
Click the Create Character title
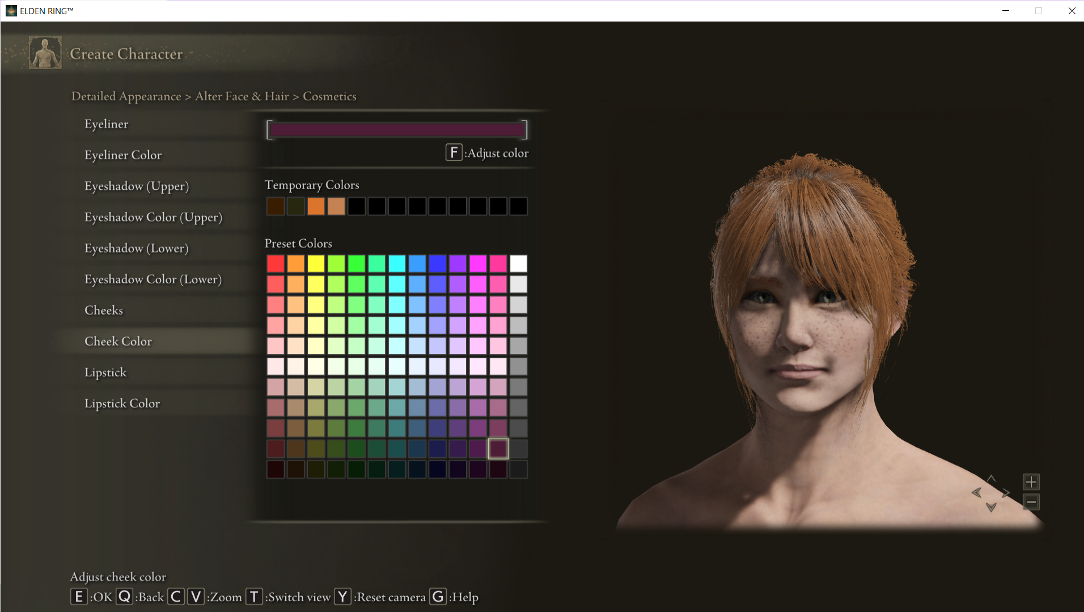(x=126, y=54)
